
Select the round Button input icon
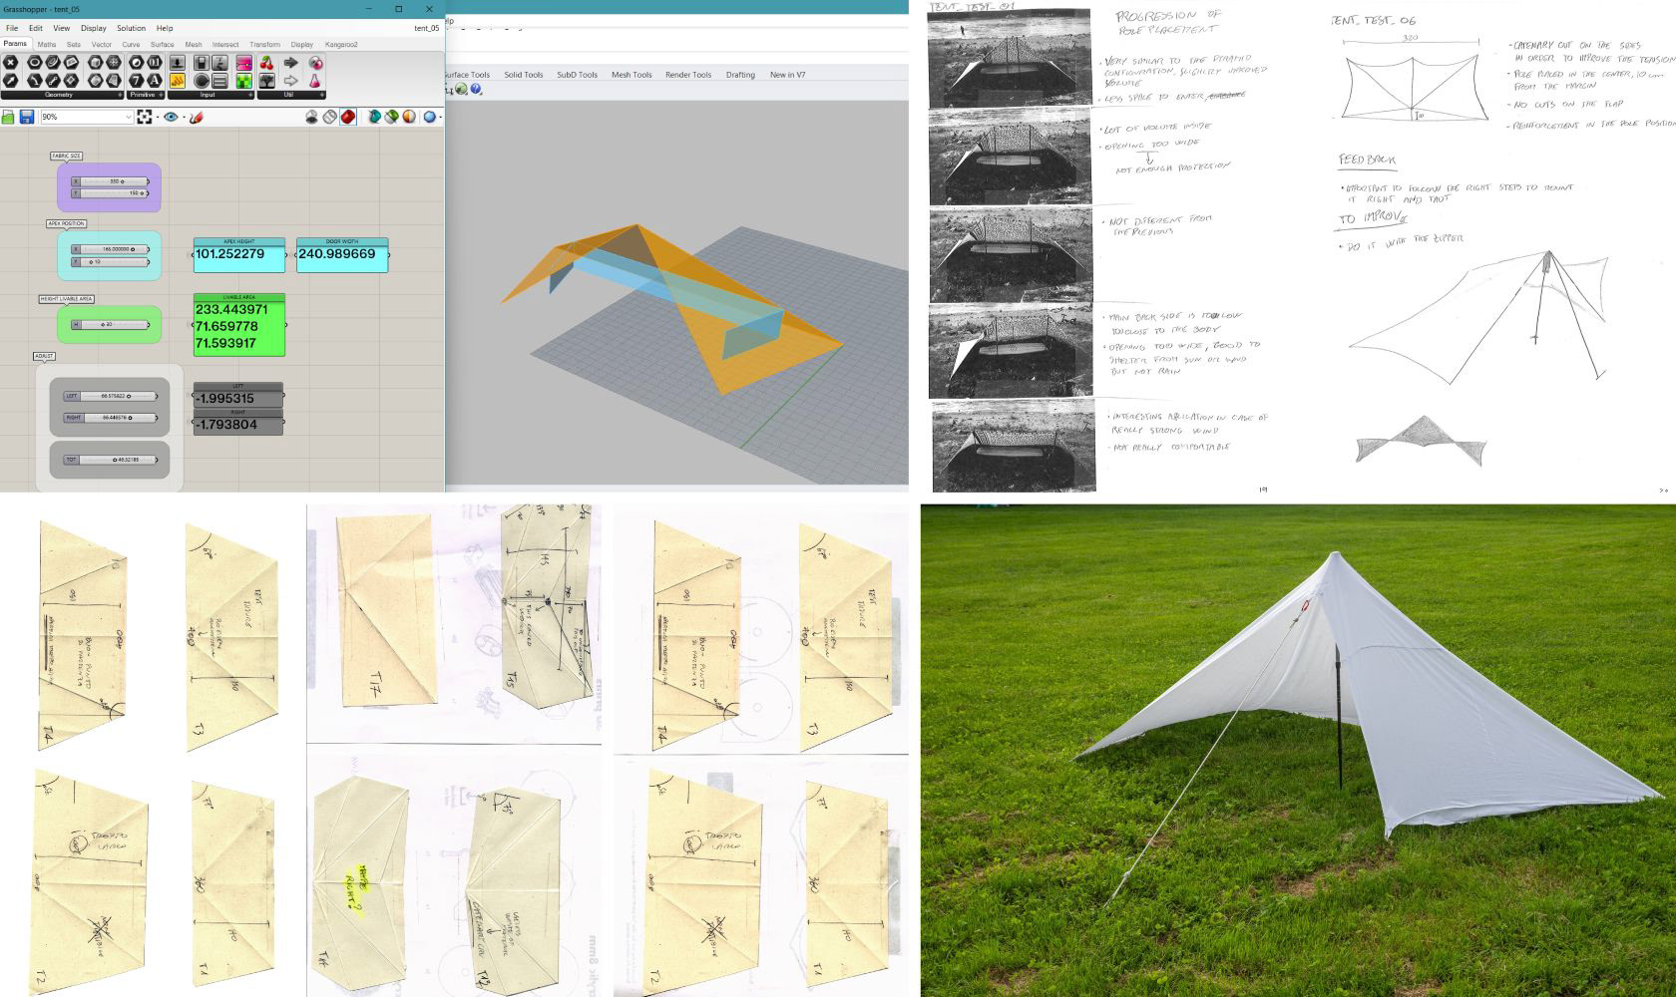point(202,81)
